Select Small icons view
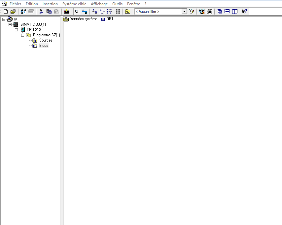The image size is (282, 225). coord(102,12)
